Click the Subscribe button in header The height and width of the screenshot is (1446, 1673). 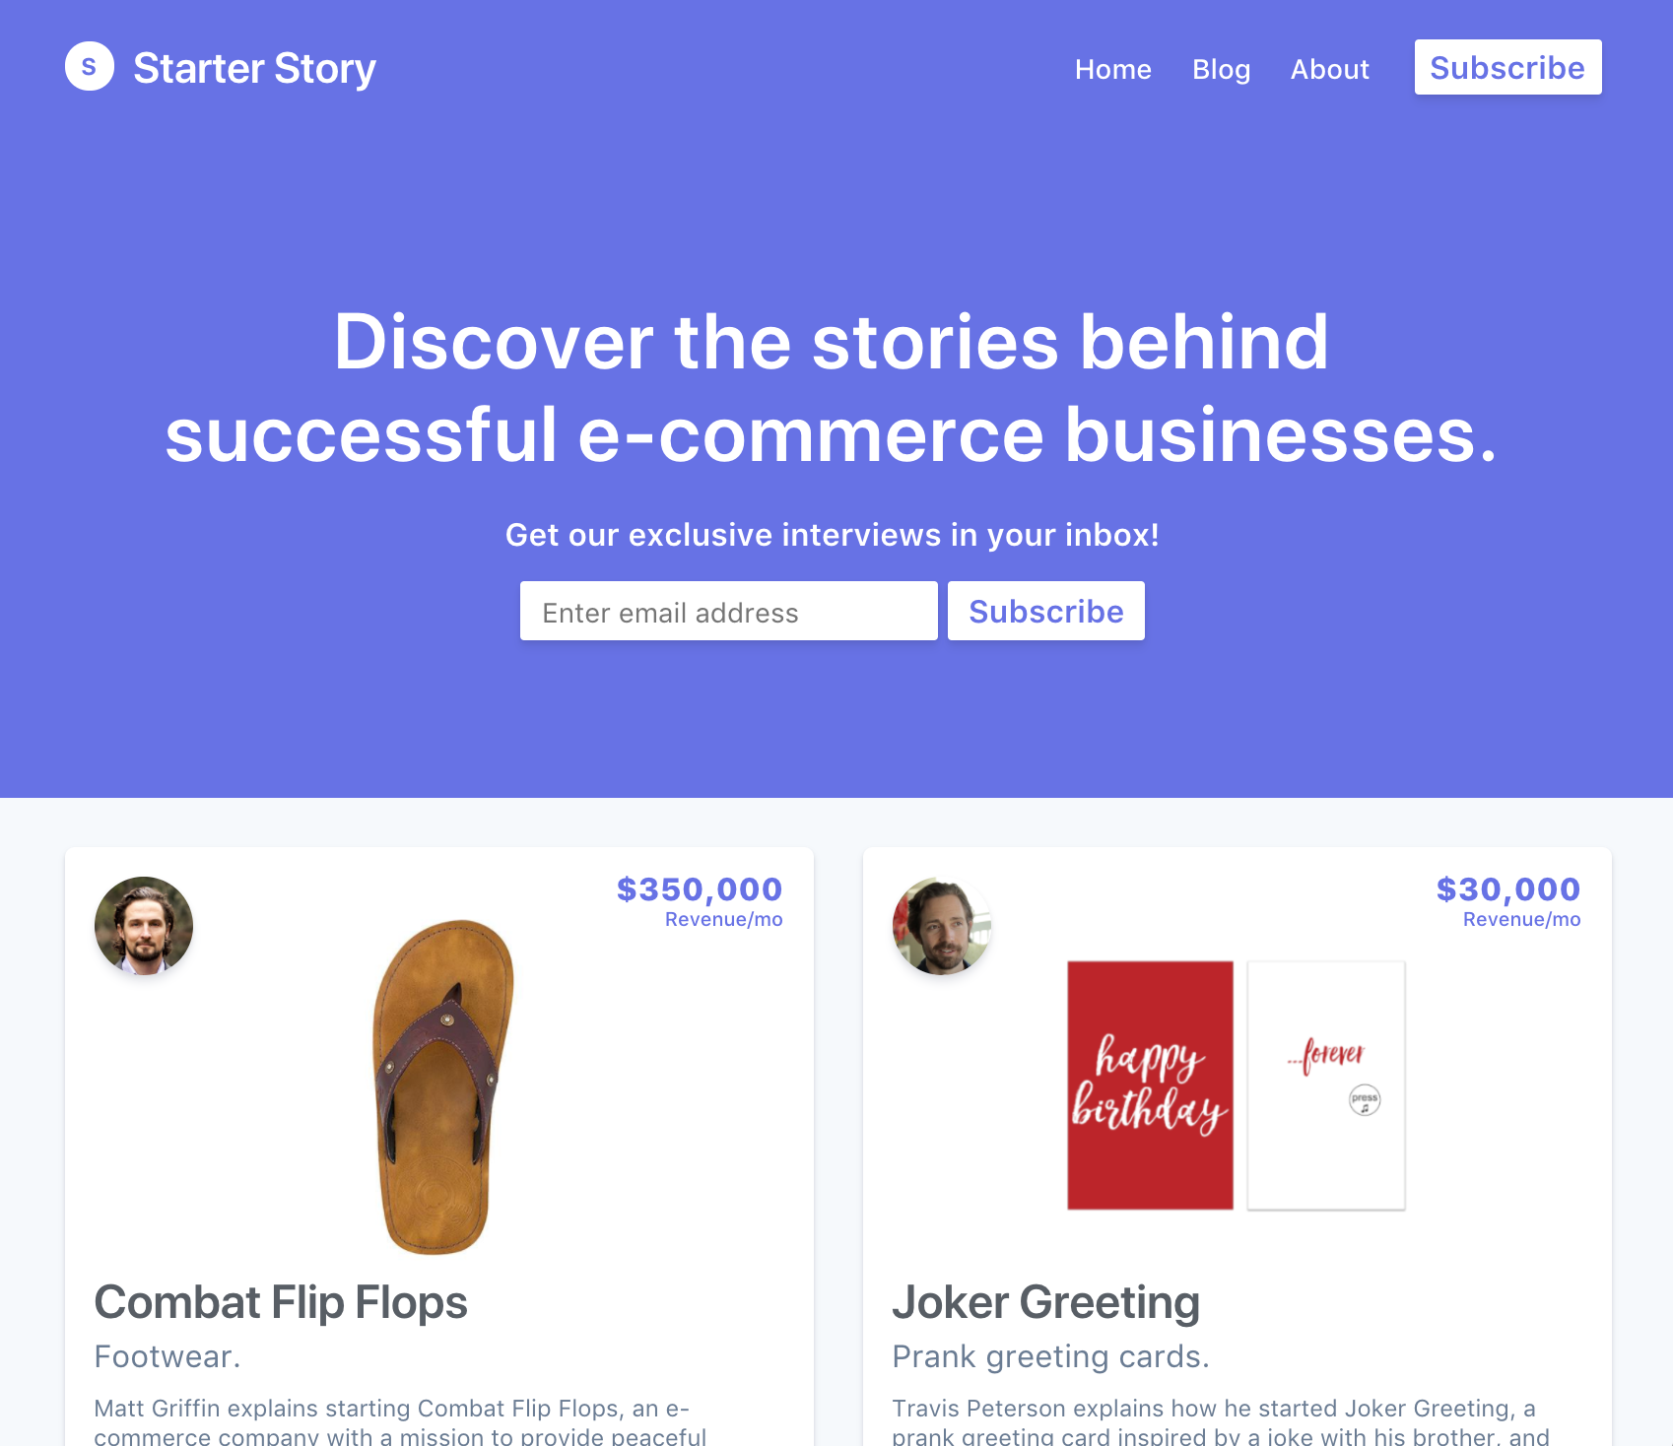(x=1507, y=67)
